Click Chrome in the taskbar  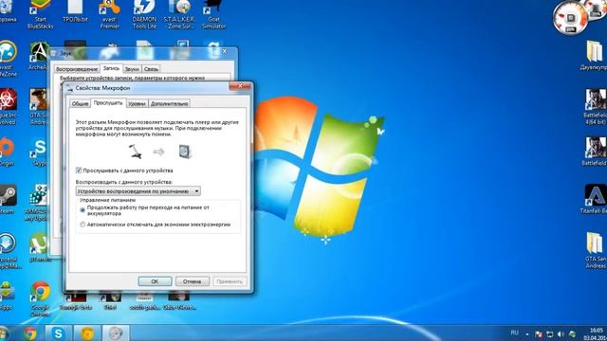click(x=30, y=332)
